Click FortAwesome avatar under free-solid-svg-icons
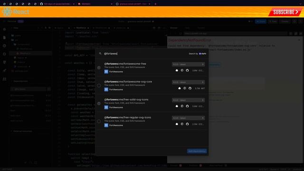Image resolution: width=304 pixels, height=171 pixels. [106, 107]
